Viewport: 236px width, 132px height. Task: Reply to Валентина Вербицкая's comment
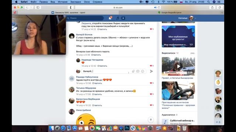(x=97, y=105)
